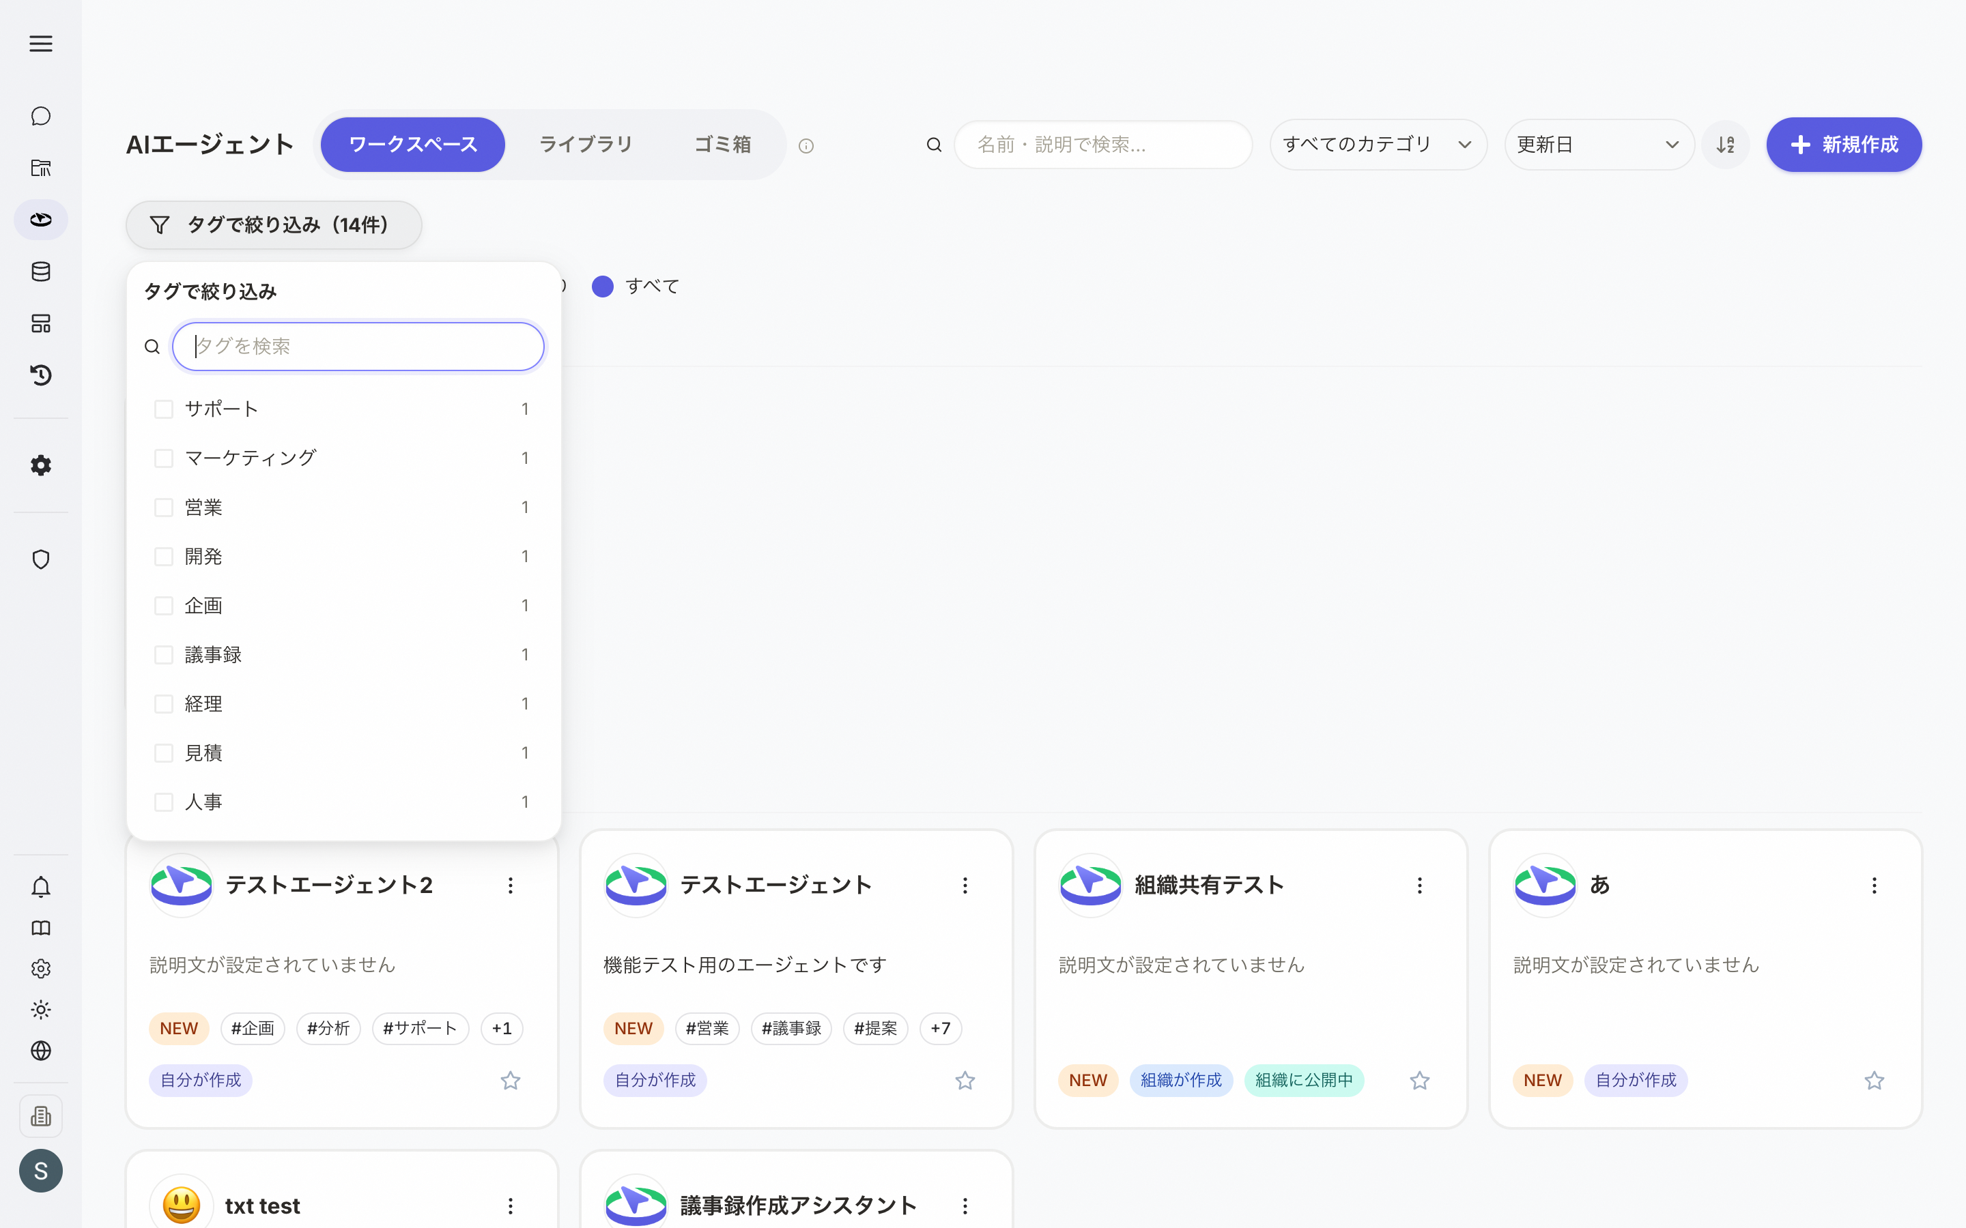
Task: Expand the +7 tags on テストエージェント
Action: [x=941, y=1028]
